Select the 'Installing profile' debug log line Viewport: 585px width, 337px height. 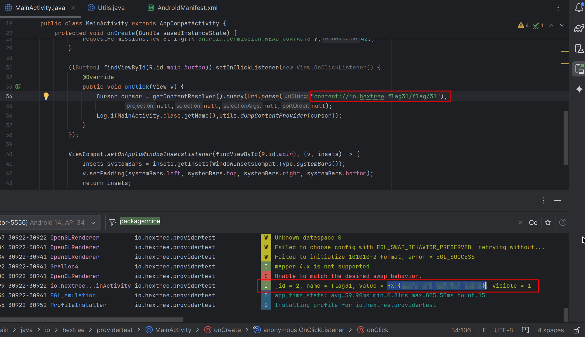click(355, 305)
